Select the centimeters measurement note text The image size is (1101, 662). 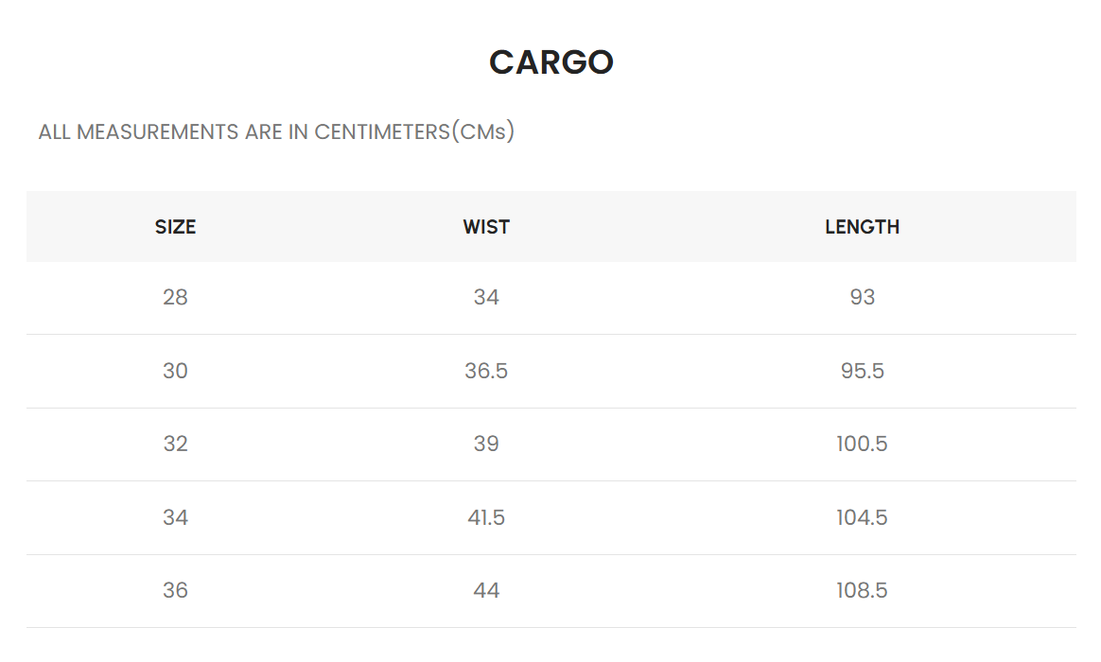click(x=276, y=131)
